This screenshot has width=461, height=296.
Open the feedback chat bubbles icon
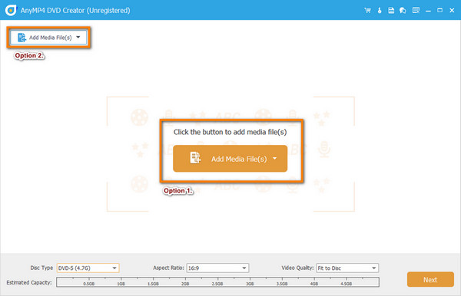click(403, 11)
